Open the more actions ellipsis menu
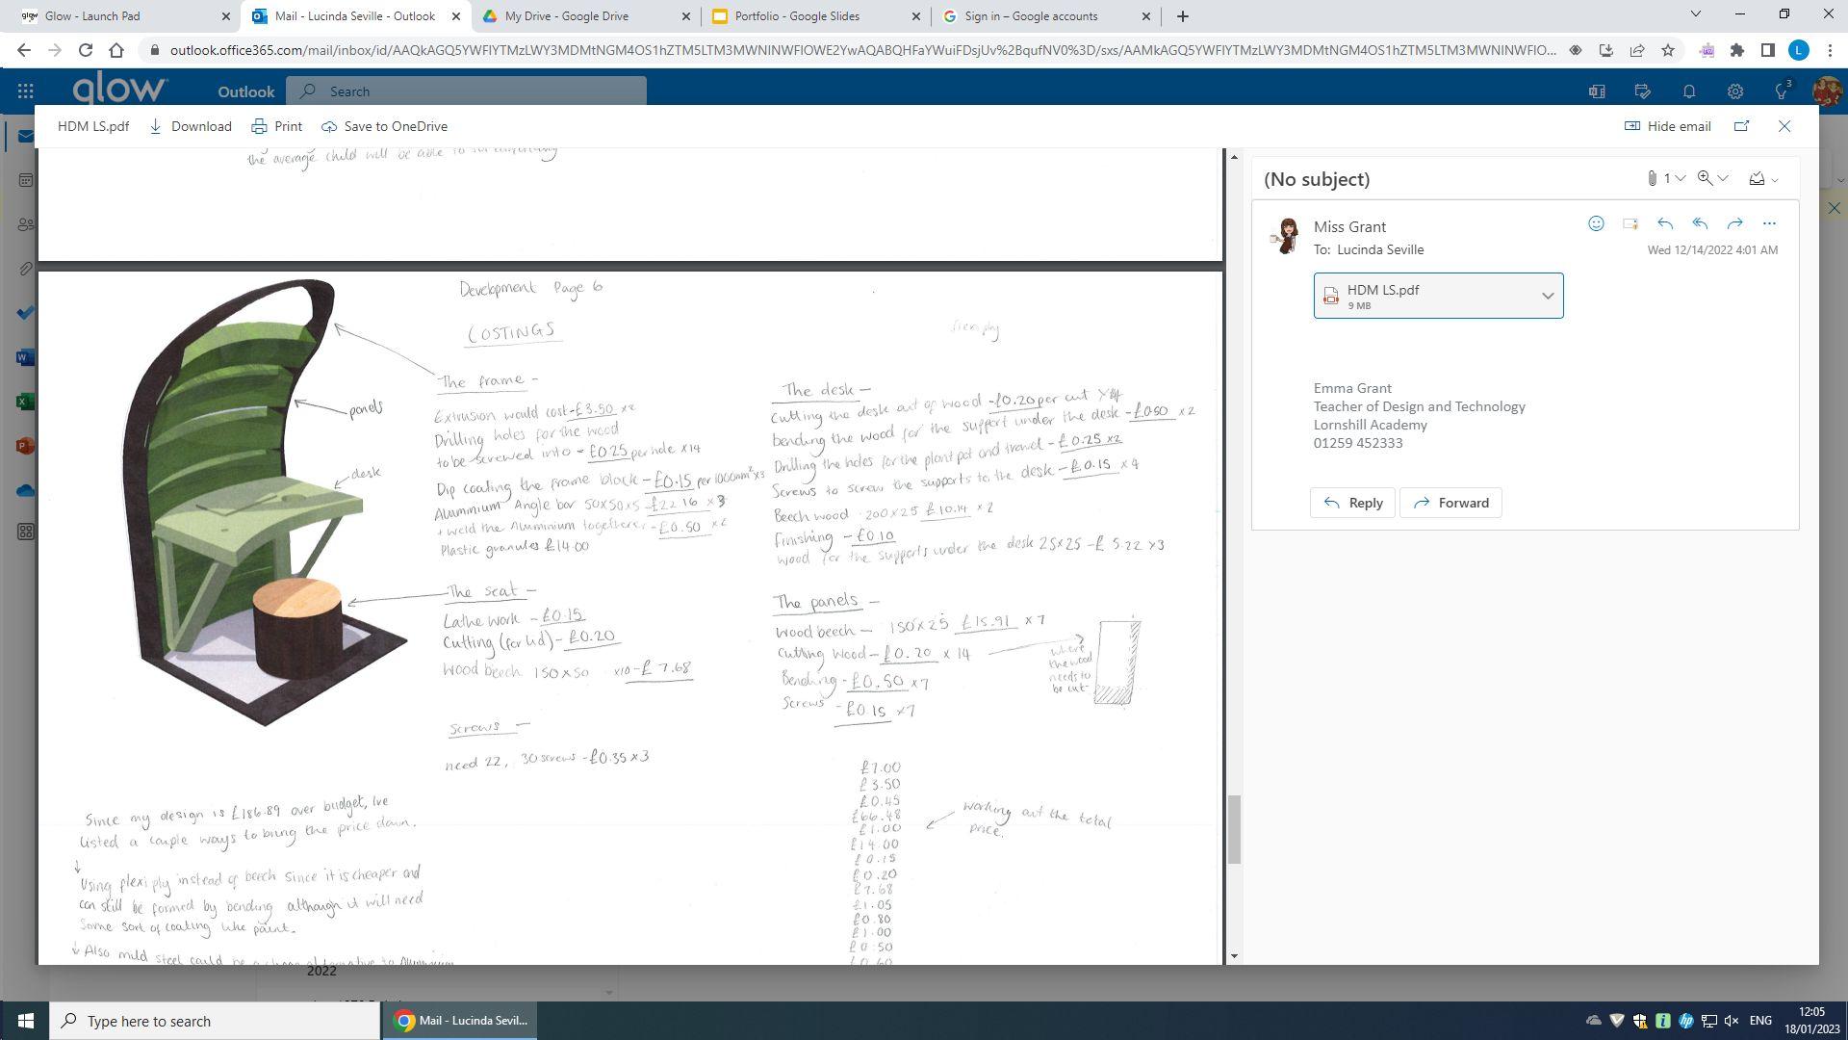This screenshot has height=1040, width=1848. click(x=1769, y=223)
